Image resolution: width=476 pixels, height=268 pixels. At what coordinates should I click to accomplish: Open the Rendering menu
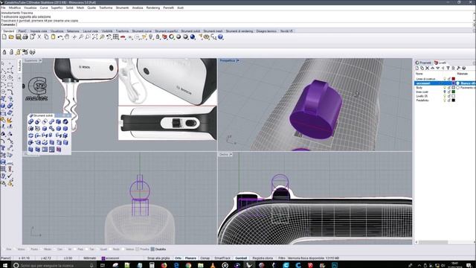[153, 7]
